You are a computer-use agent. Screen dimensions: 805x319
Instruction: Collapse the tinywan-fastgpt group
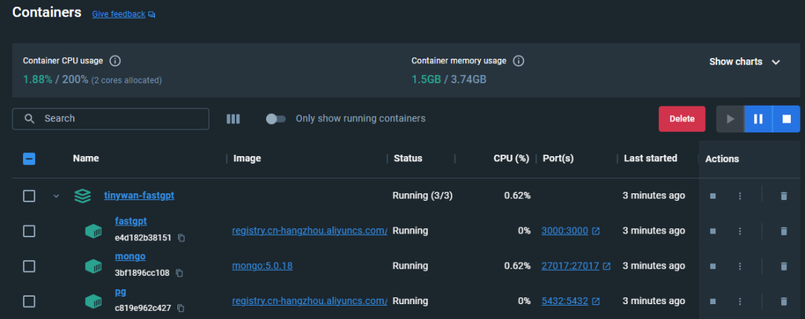pyautogui.click(x=56, y=196)
